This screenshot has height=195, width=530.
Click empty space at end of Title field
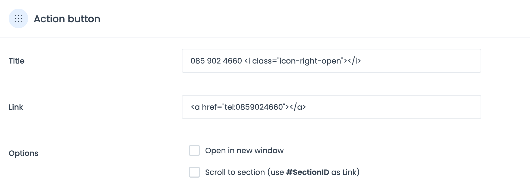pyautogui.click(x=421, y=61)
